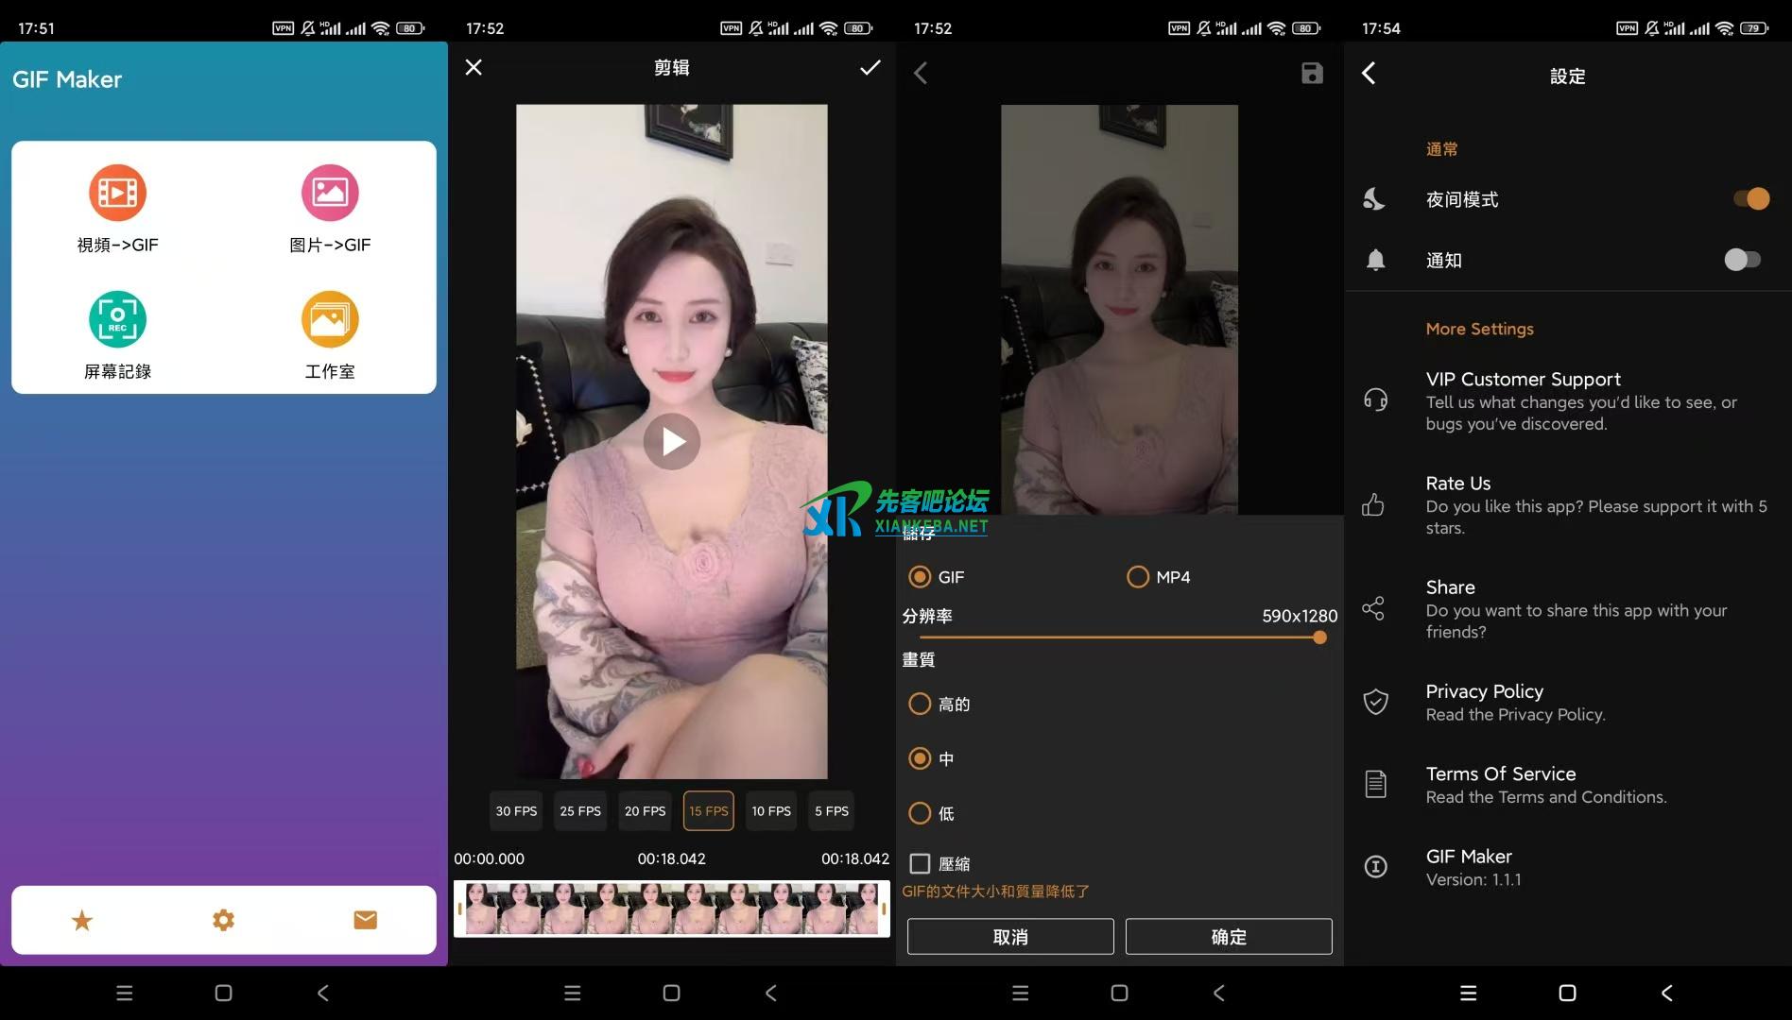This screenshot has width=1792, height=1020.
Task: Check the 壓縮 compression checkbox
Action: (x=920, y=863)
